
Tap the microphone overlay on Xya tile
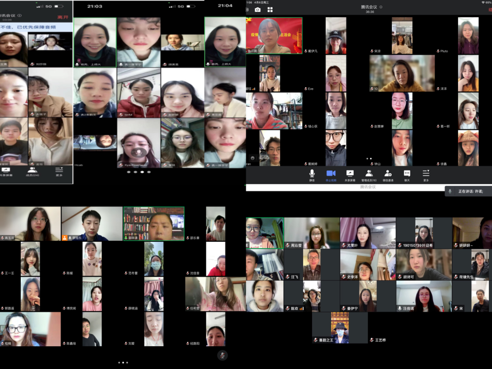click(138, 152)
